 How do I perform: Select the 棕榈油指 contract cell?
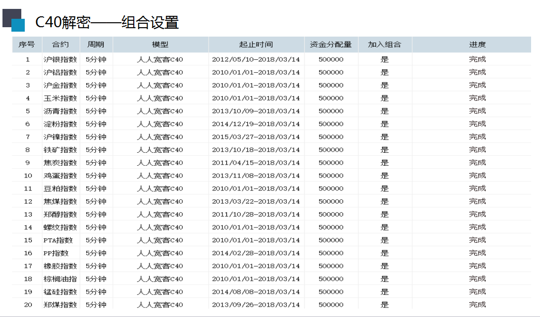(60, 279)
